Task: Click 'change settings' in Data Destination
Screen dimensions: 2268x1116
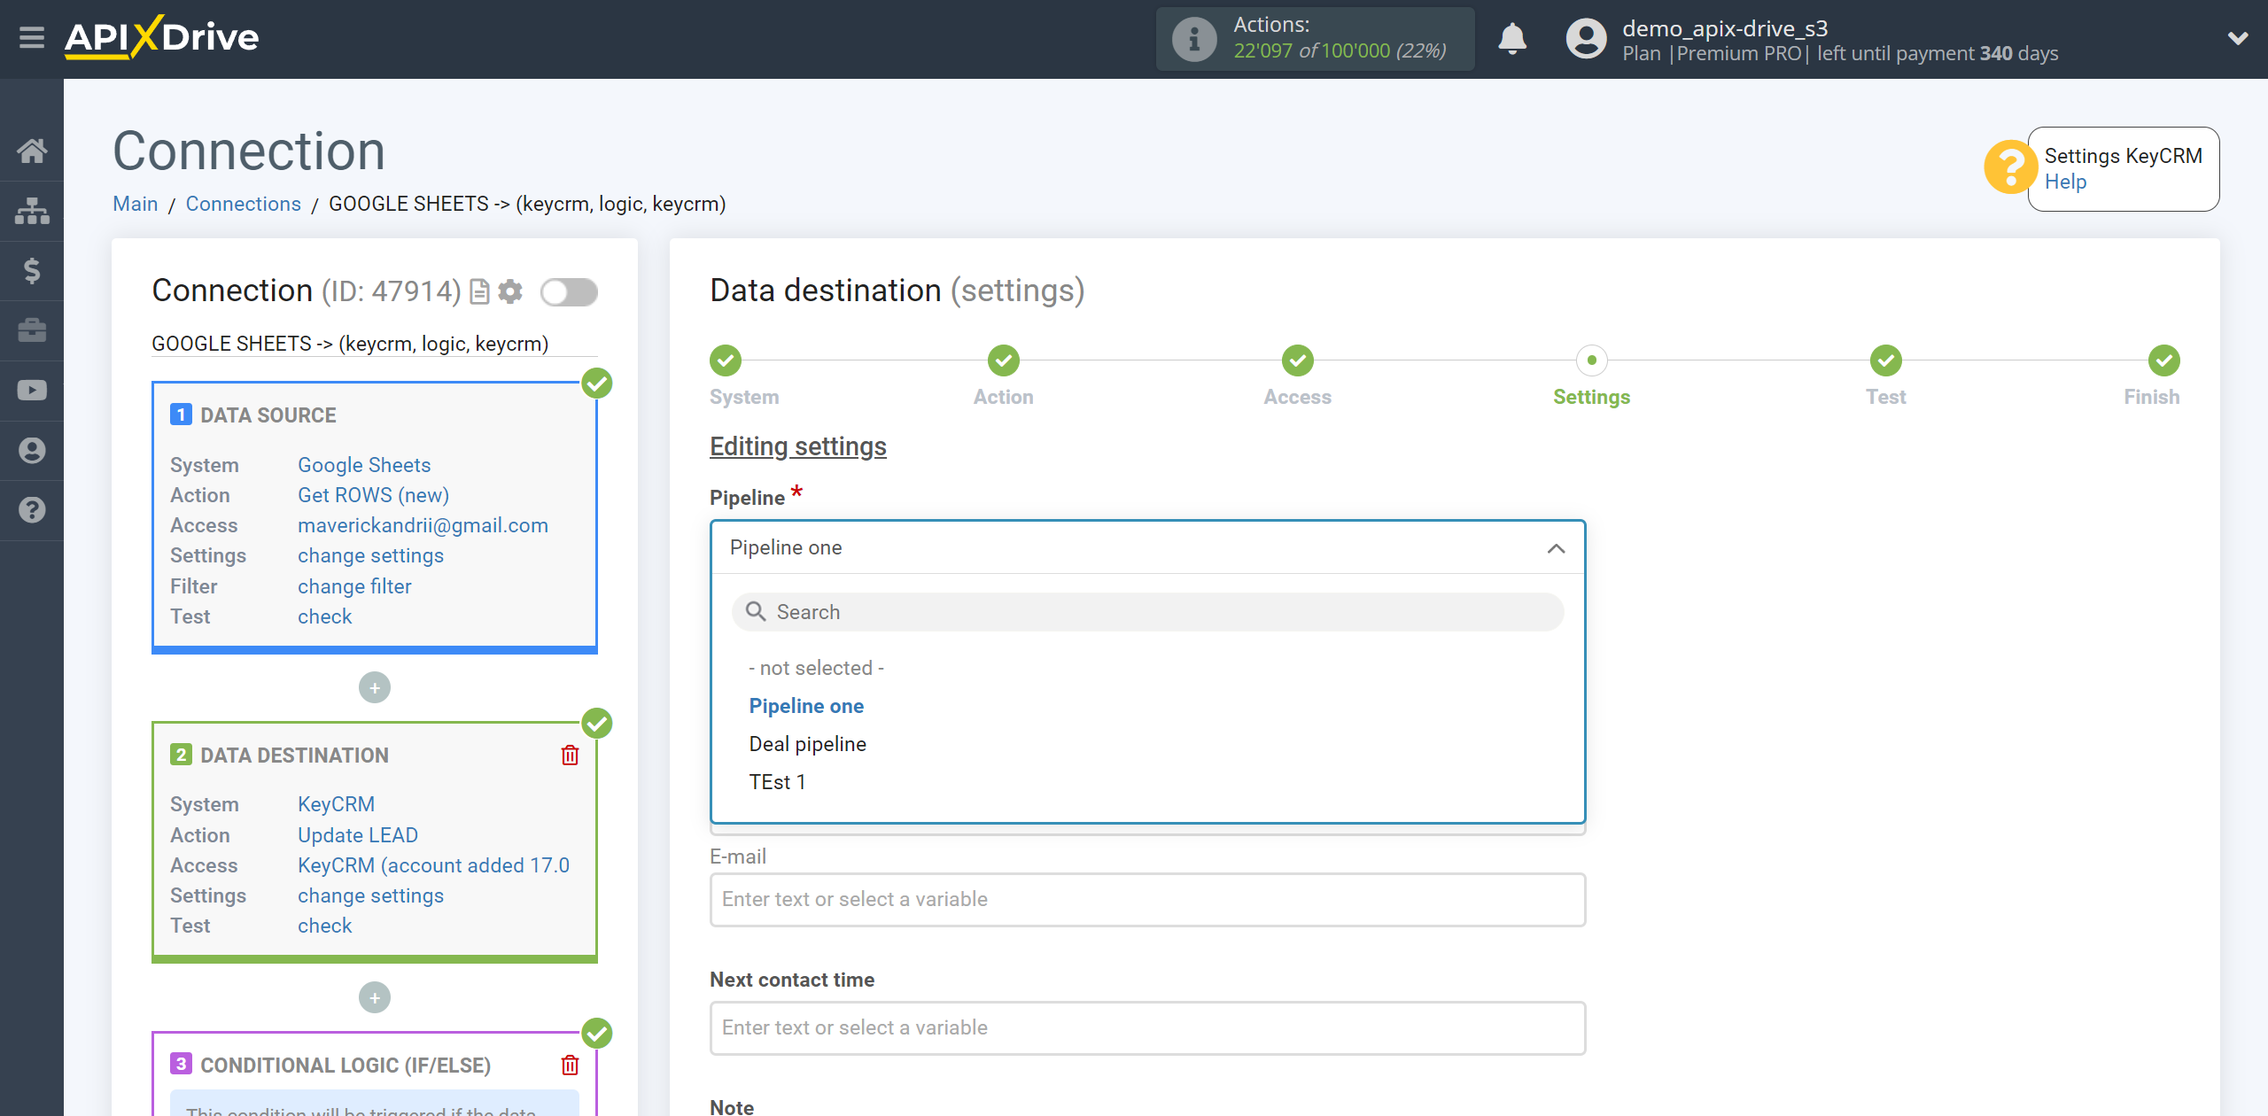Action: coord(370,895)
